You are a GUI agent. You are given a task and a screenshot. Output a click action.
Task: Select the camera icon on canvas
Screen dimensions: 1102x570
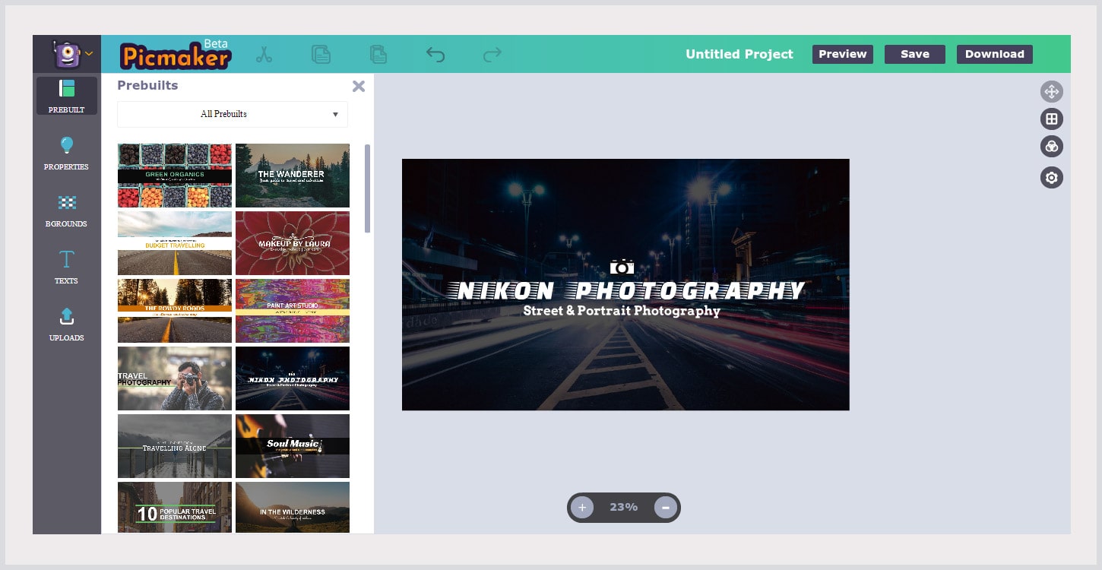tap(622, 267)
